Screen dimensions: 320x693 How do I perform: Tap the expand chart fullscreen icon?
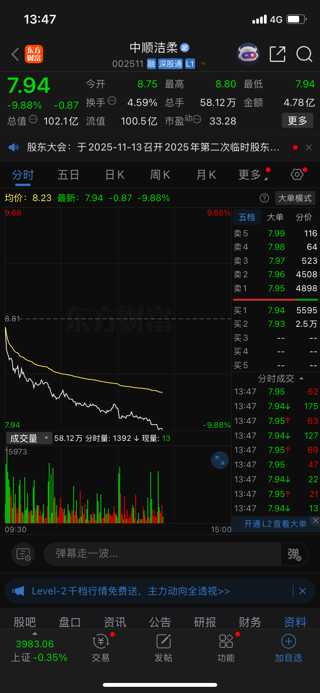[220, 460]
